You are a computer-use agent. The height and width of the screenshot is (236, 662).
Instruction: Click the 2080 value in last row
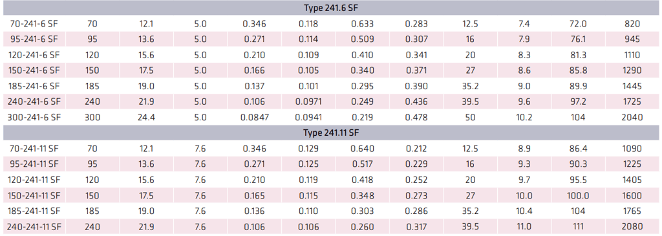tap(632, 227)
